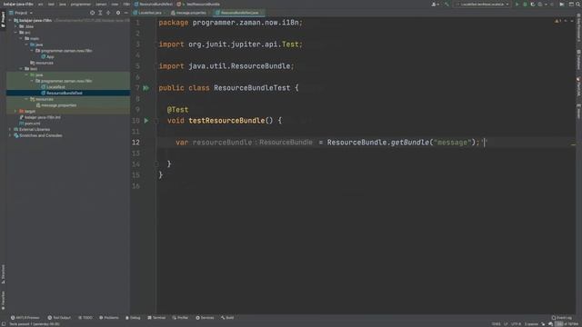Open ANTLR Preview tool window
The width and height of the screenshot is (582, 327).
[25, 318]
